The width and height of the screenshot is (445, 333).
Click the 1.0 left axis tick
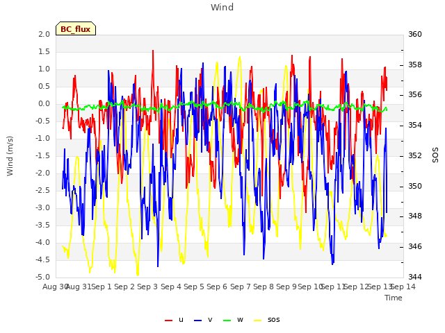[x=44, y=69]
